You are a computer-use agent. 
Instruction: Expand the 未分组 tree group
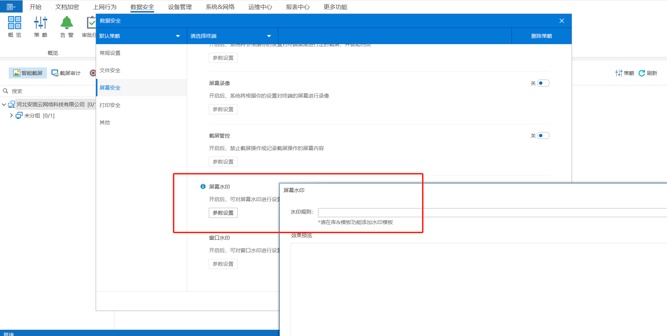[x=11, y=115]
